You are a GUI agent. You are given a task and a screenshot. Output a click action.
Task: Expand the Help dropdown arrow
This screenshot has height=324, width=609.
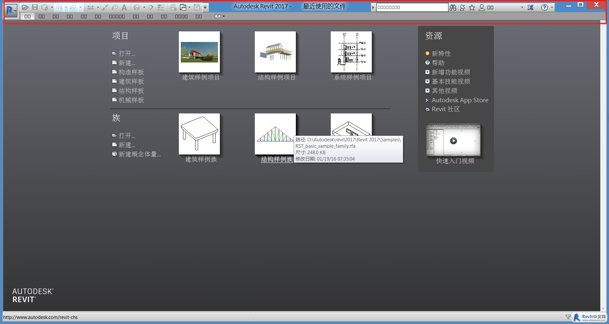[x=552, y=7]
